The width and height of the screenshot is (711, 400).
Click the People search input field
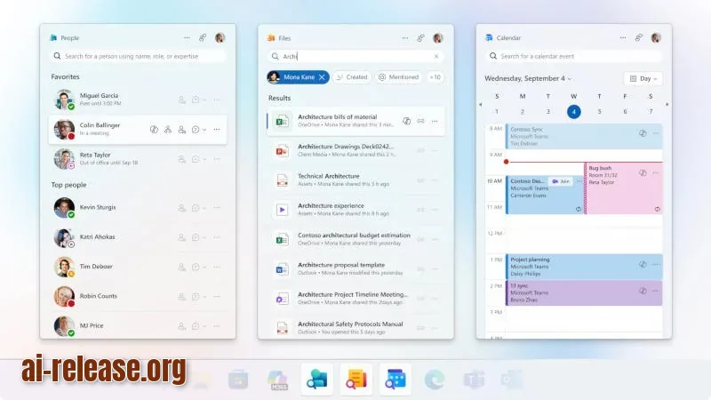[138, 56]
